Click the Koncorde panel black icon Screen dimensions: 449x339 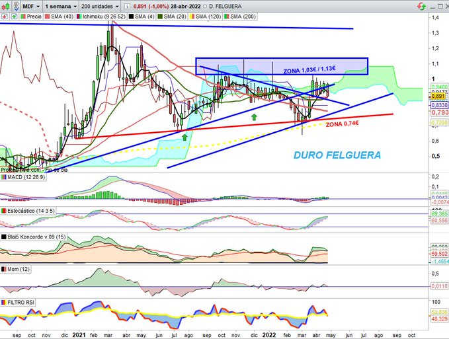click(x=4, y=237)
